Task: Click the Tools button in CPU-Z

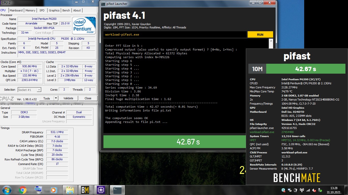Action: (x=47, y=98)
